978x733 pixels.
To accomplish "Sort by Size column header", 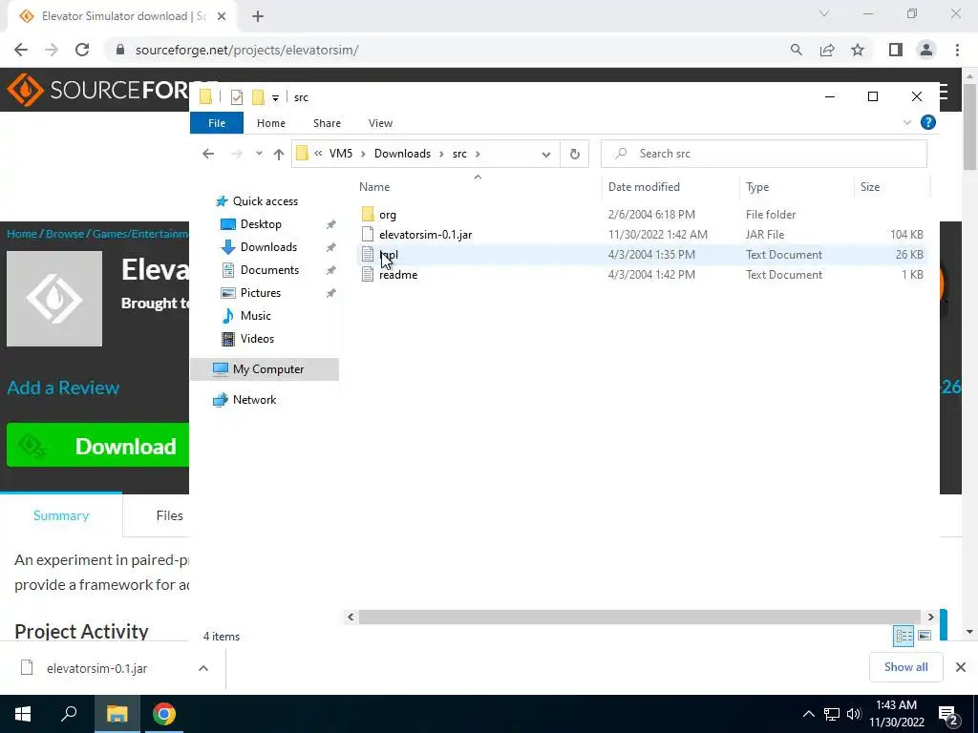I will pyautogui.click(x=869, y=187).
